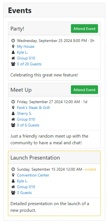The image size is (108, 224).
Task: Open Group 010 under the Launch Presentation event
Action: [26, 187]
